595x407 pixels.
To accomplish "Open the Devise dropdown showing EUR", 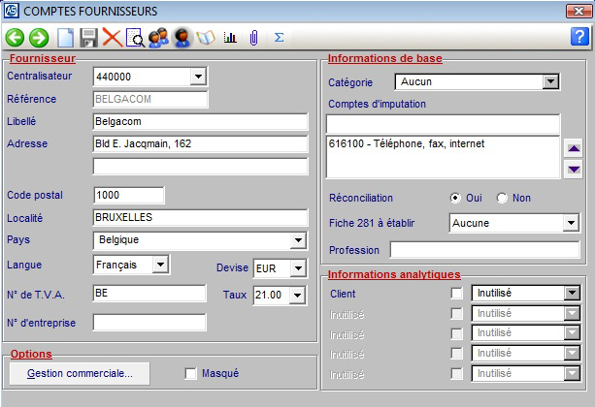I will coord(298,268).
